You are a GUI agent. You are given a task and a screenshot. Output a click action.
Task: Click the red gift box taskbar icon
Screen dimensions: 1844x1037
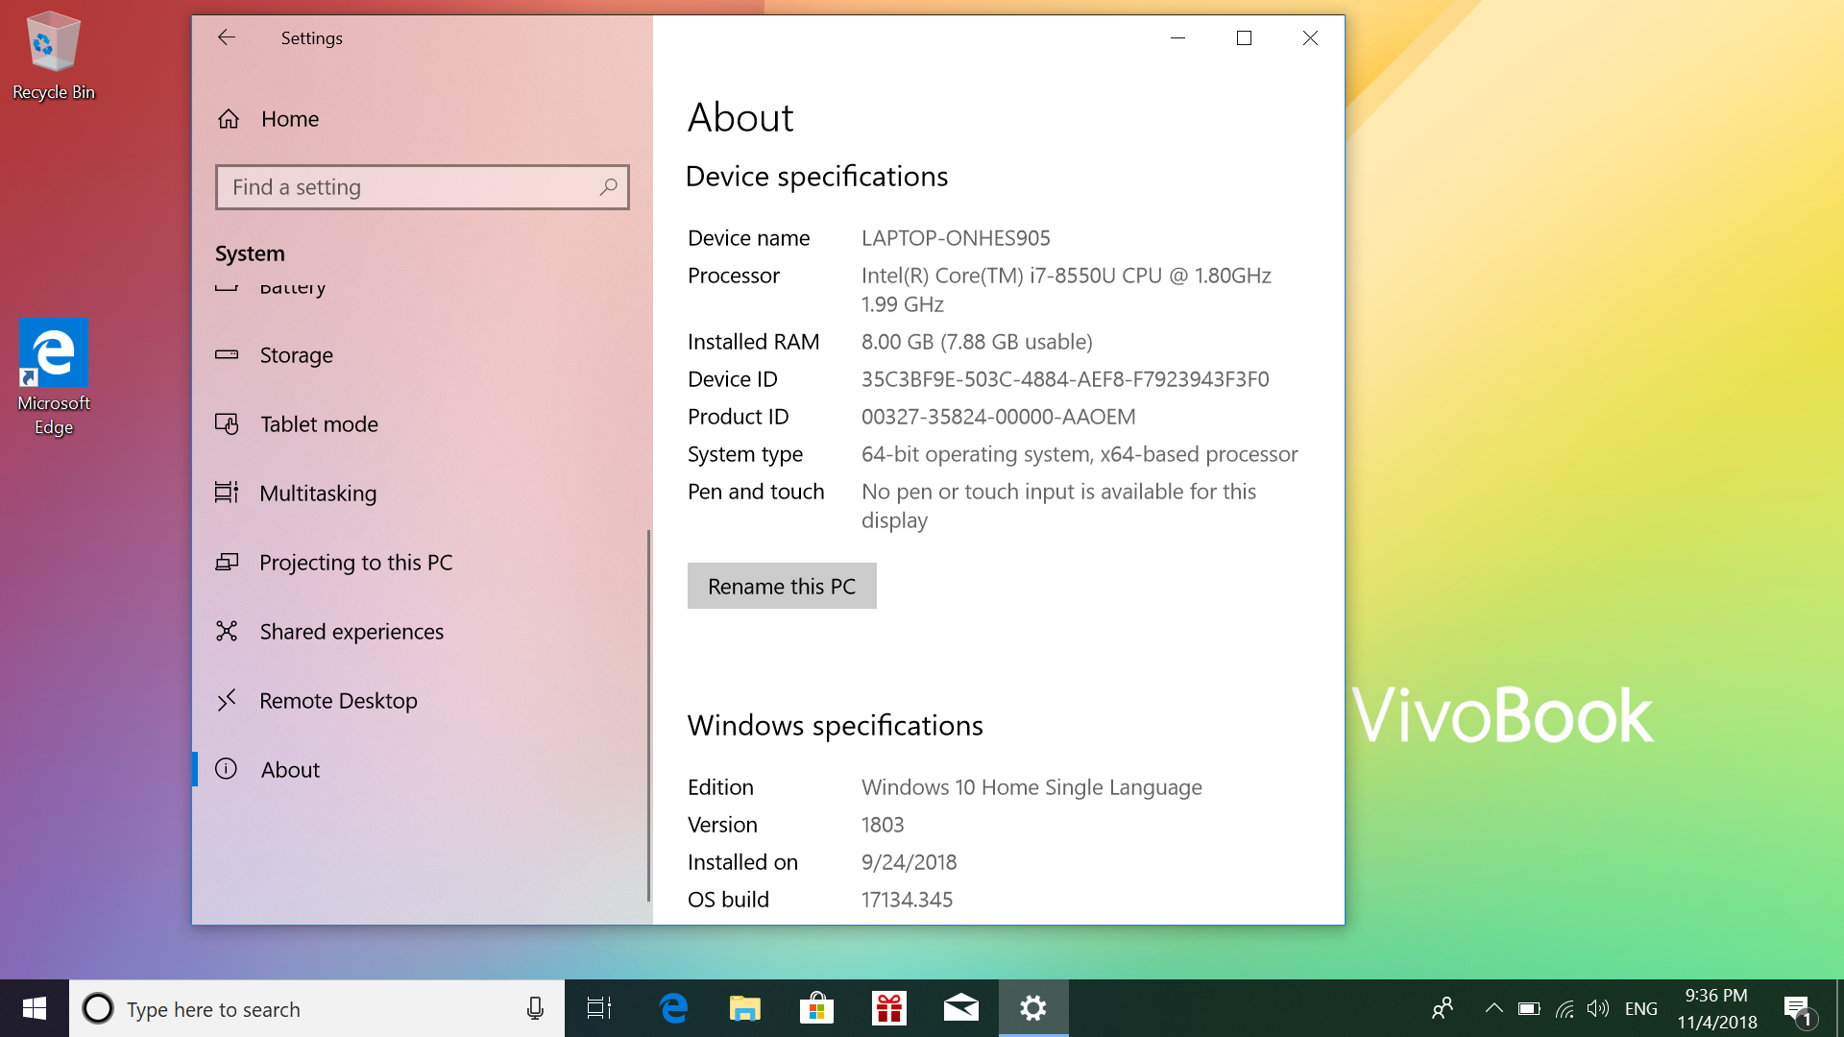click(889, 1008)
